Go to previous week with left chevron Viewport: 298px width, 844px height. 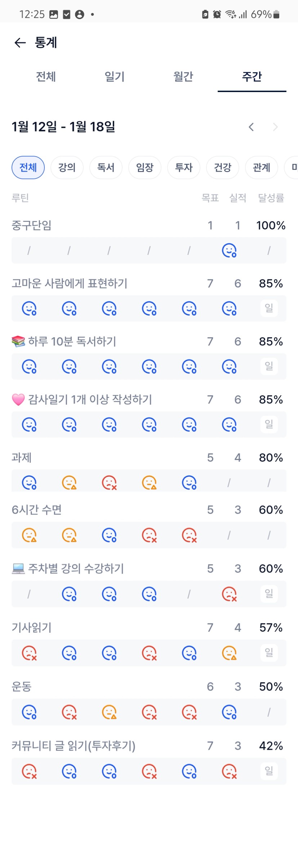coord(251,127)
